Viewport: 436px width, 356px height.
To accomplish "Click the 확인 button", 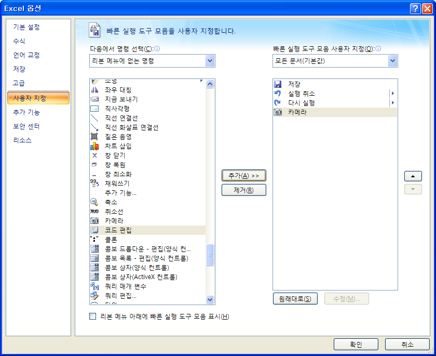I will pyautogui.click(x=356, y=345).
